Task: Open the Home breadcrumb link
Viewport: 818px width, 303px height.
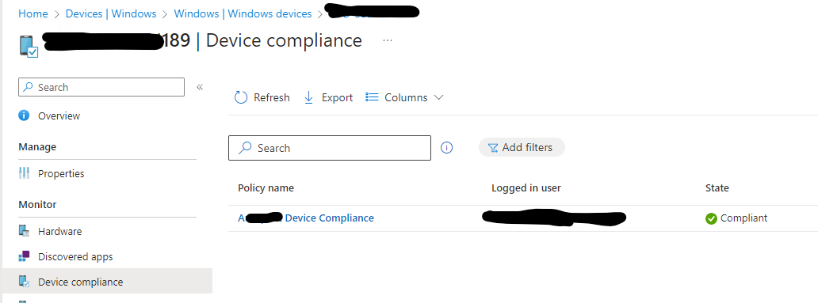Action: (32, 13)
